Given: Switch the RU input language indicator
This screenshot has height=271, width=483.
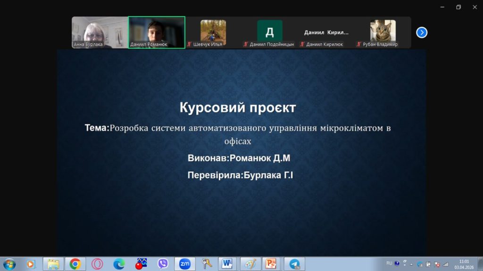Looking at the screenshot, I should [x=389, y=263].
